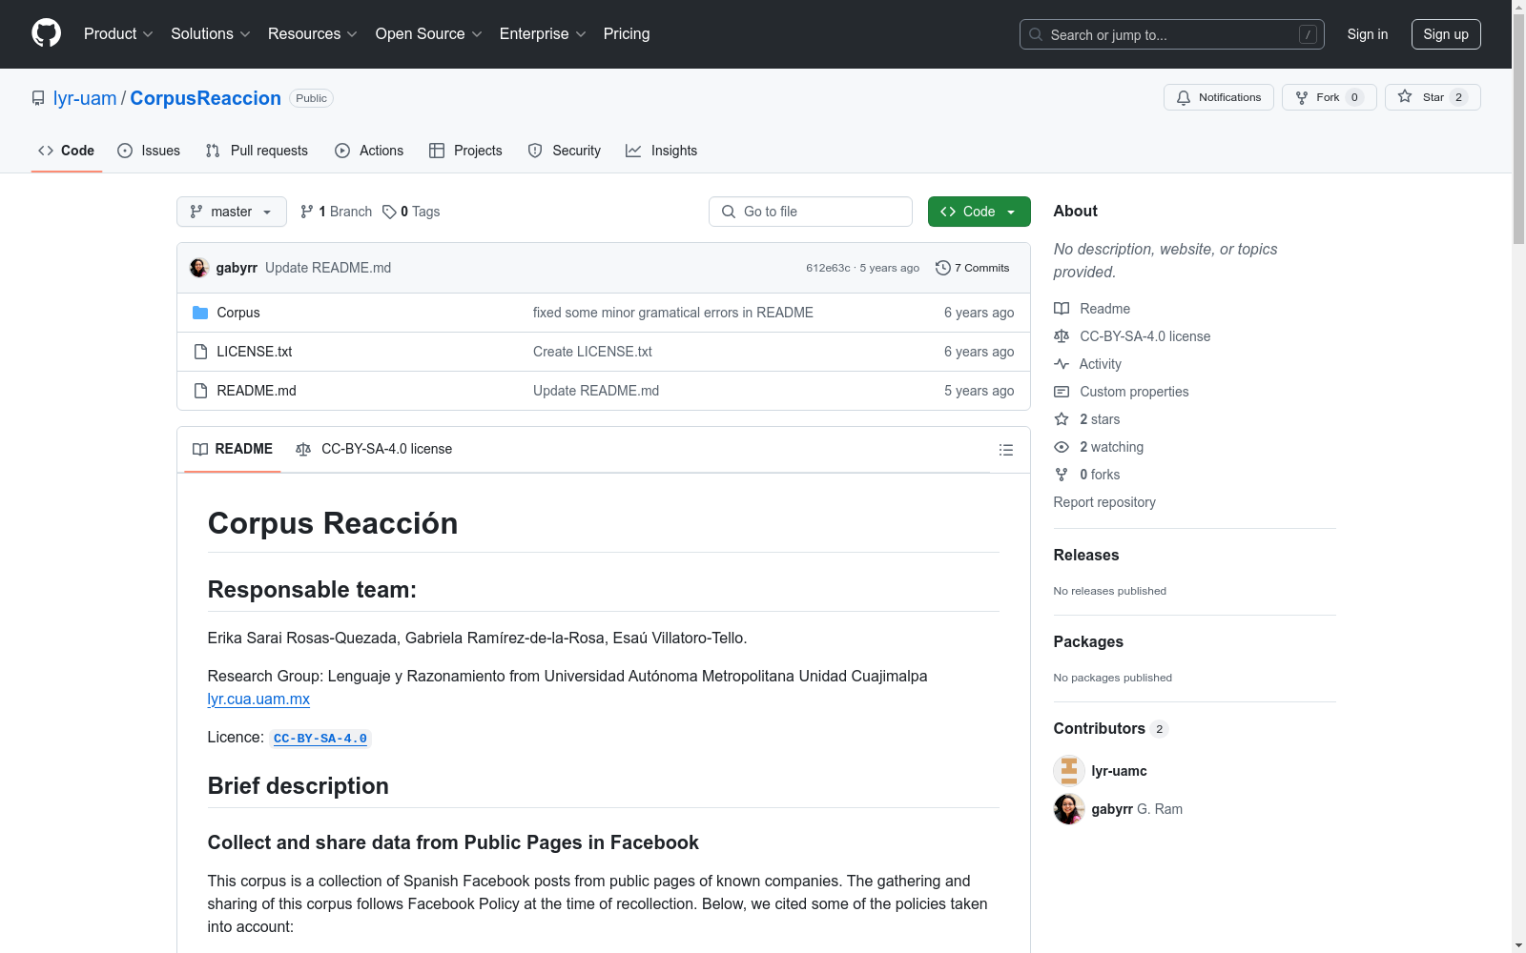This screenshot has width=1526, height=953.
Task: Click the README.md file icon
Action: point(200,391)
